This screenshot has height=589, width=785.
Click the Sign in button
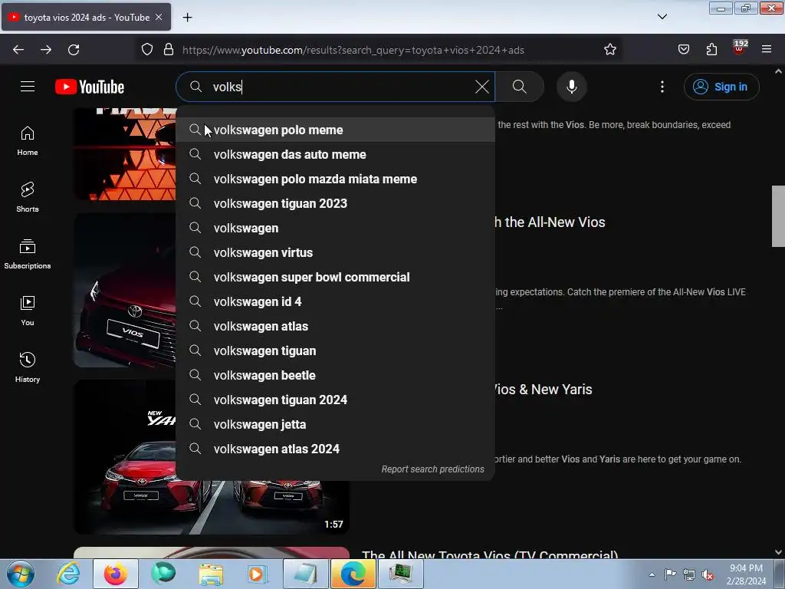point(721,87)
